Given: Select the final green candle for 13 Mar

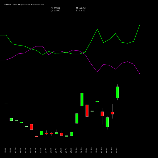Looking at the screenshot, I should (x=117, y=92).
